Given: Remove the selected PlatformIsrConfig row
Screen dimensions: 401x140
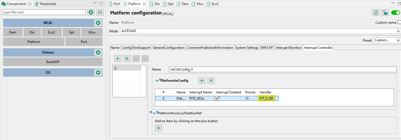Looking at the screenshot, I should coord(211,81).
